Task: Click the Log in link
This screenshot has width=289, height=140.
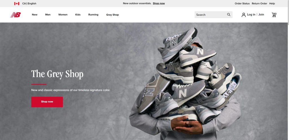Action: tap(251, 15)
